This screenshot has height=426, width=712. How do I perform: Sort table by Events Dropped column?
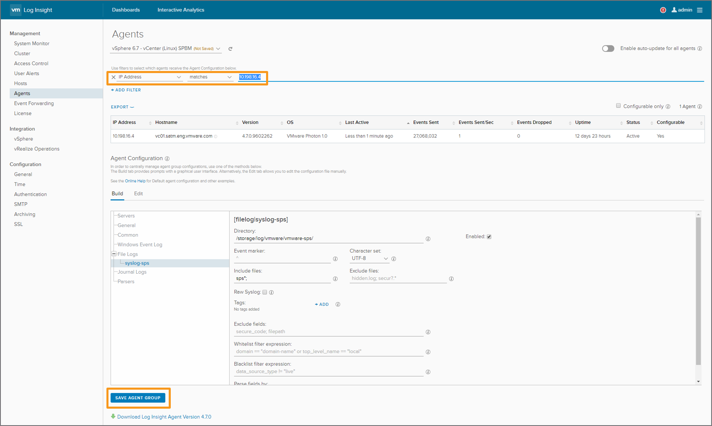544,123
